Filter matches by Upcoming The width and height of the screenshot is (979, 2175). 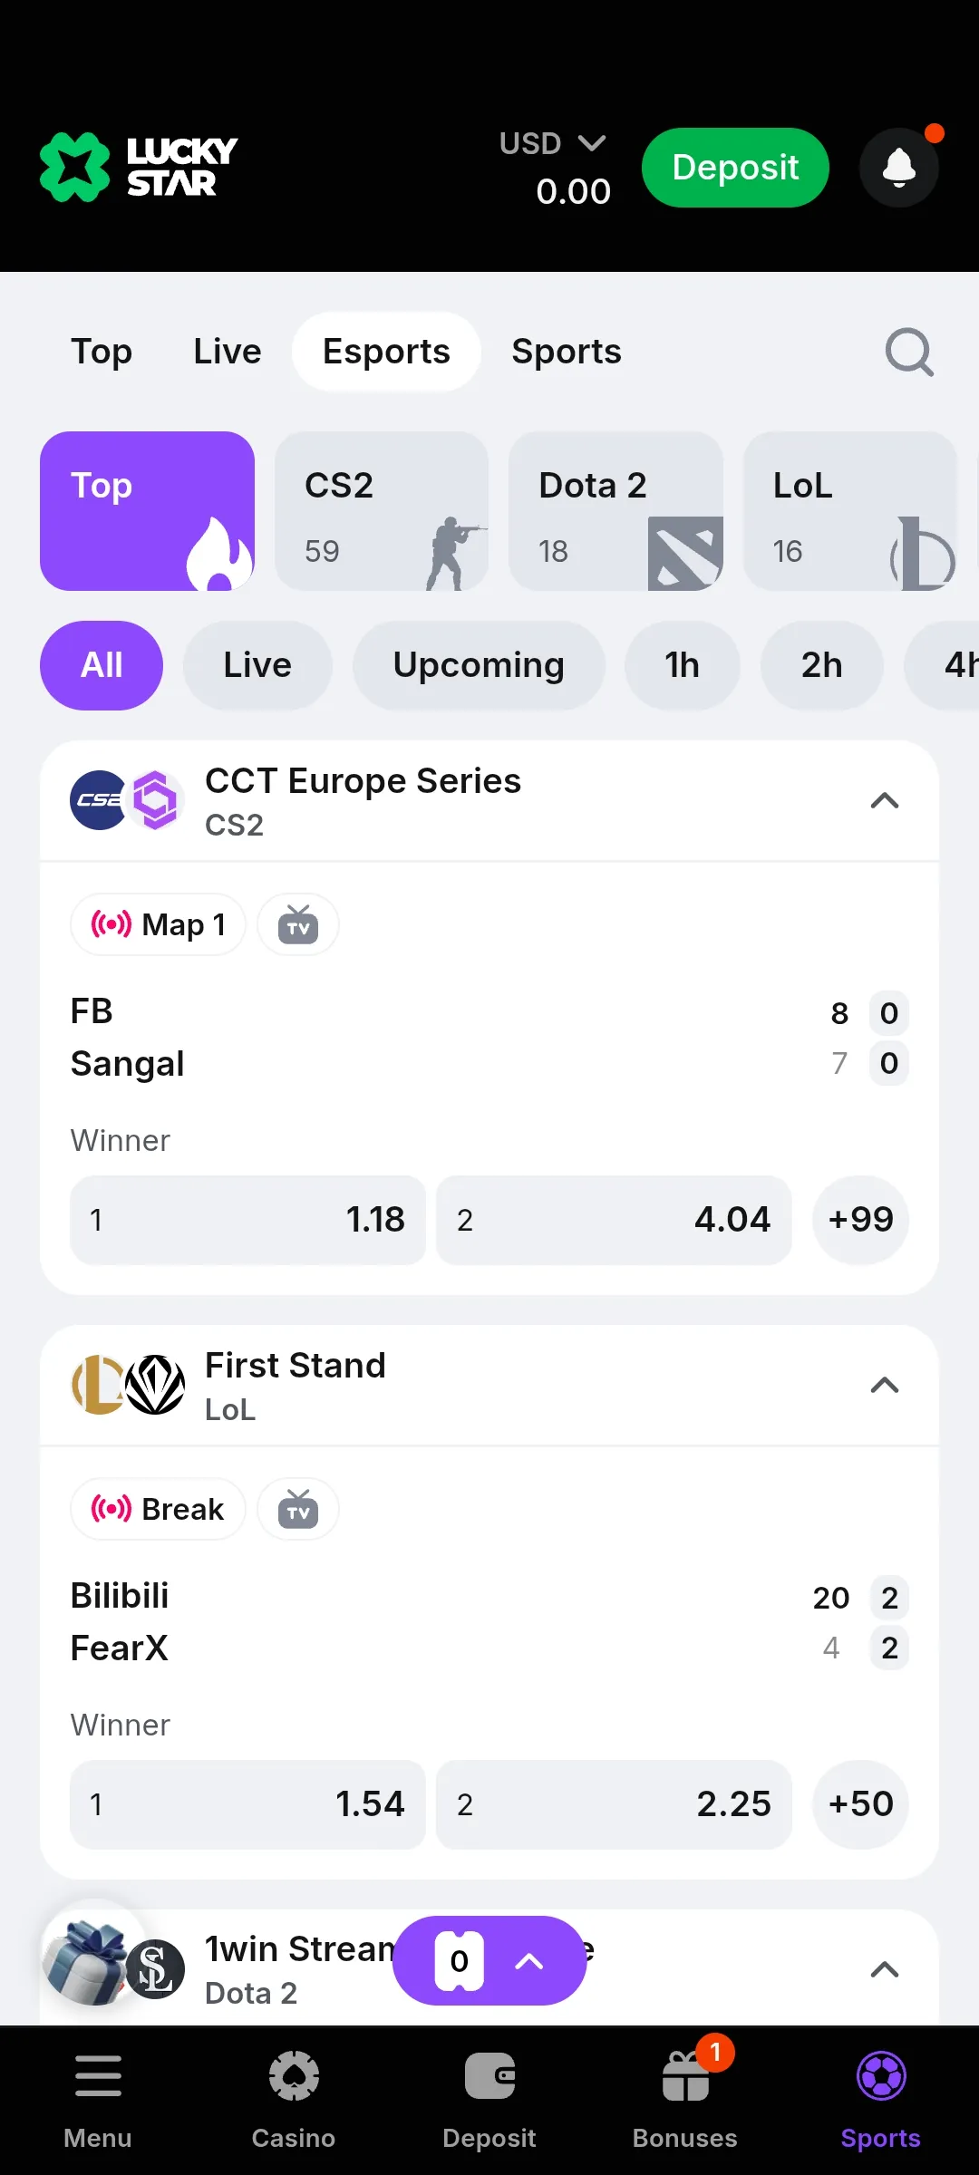coord(479,665)
